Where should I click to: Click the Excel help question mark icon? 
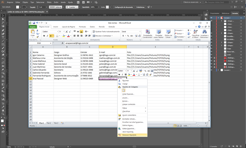[199, 27]
